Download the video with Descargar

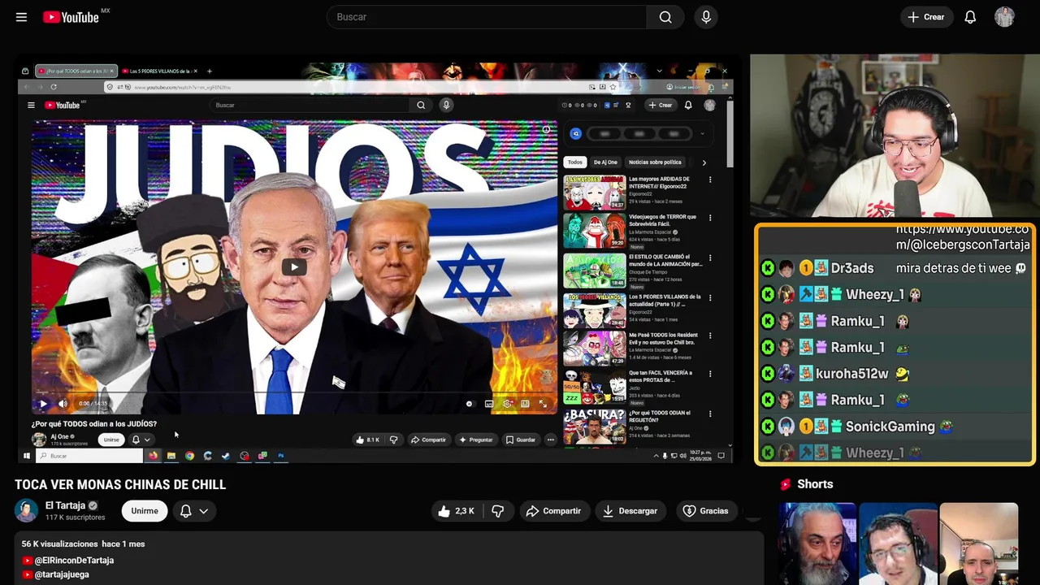point(630,511)
